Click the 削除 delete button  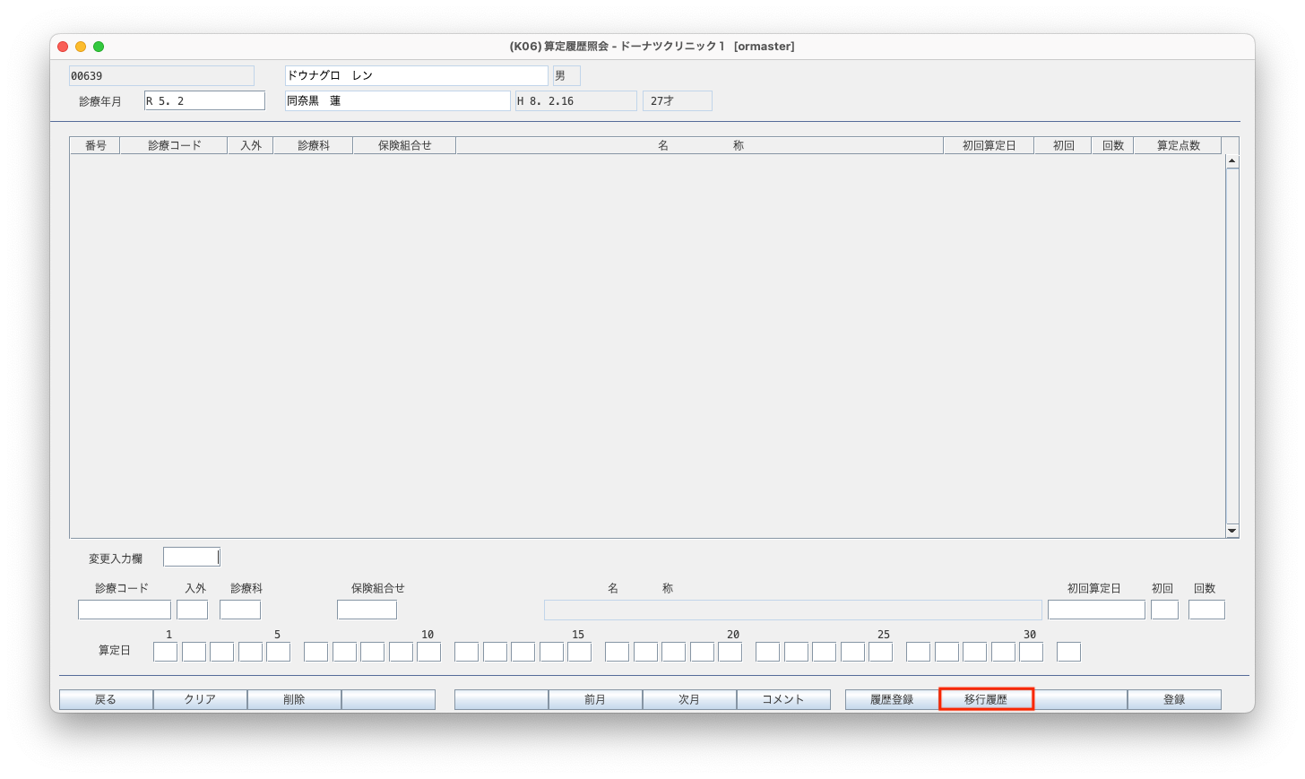tap(294, 699)
